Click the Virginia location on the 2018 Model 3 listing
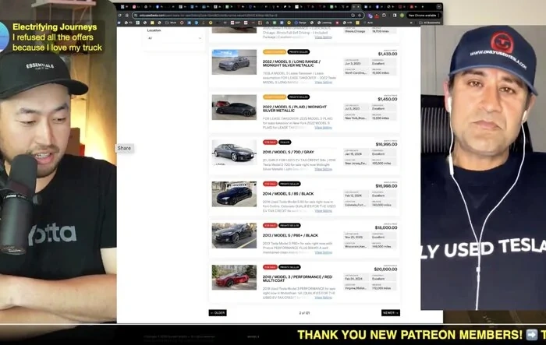The height and width of the screenshot is (345, 546). coord(356,287)
